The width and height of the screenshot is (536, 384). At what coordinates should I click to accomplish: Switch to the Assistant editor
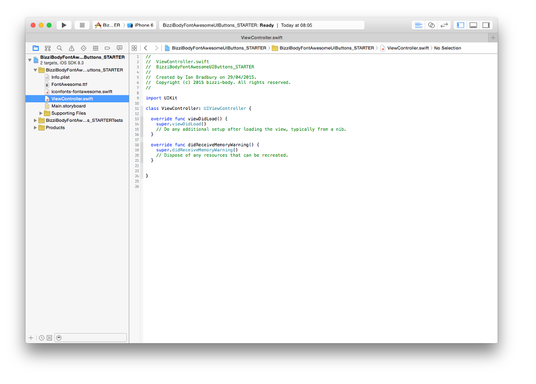[431, 24]
